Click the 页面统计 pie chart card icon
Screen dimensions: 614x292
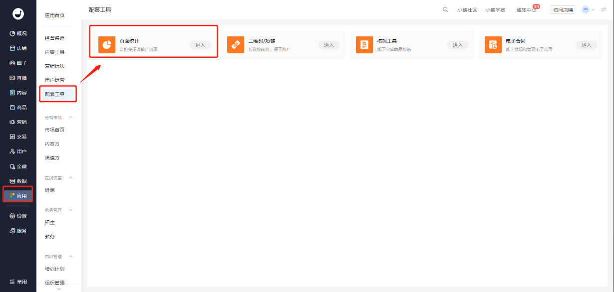pyautogui.click(x=107, y=44)
